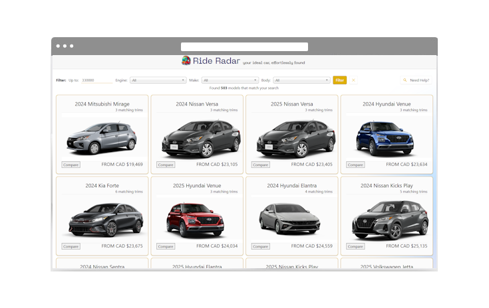The width and height of the screenshot is (489, 308).
Task: Open the 2024 Mitsubishi Mirage car image
Action: pyautogui.click(x=102, y=139)
